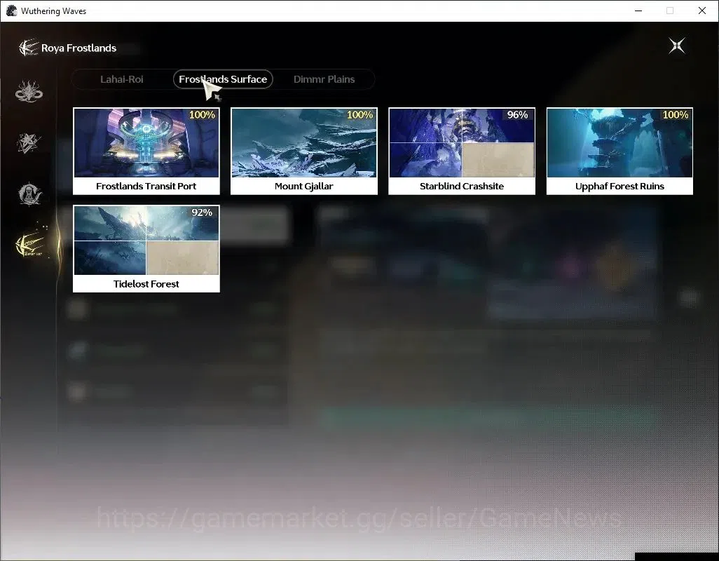Open the Mount Gjallar area card

pos(304,151)
